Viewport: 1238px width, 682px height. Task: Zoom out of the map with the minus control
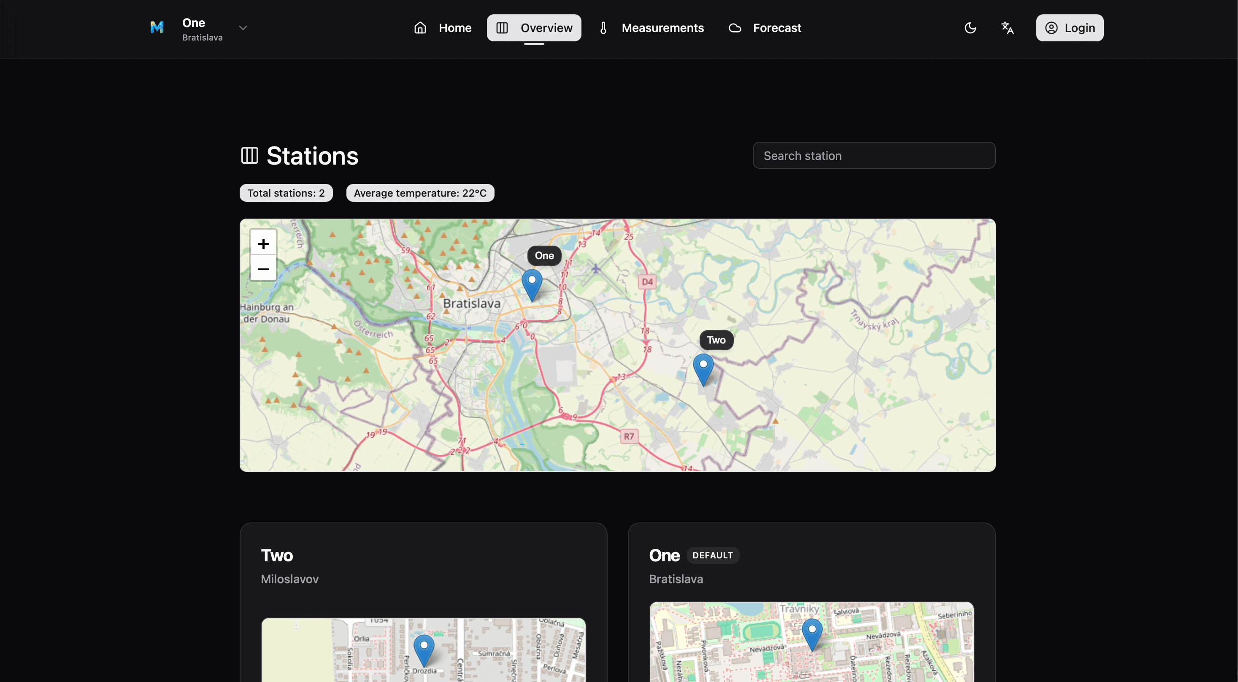pyautogui.click(x=263, y=269)
